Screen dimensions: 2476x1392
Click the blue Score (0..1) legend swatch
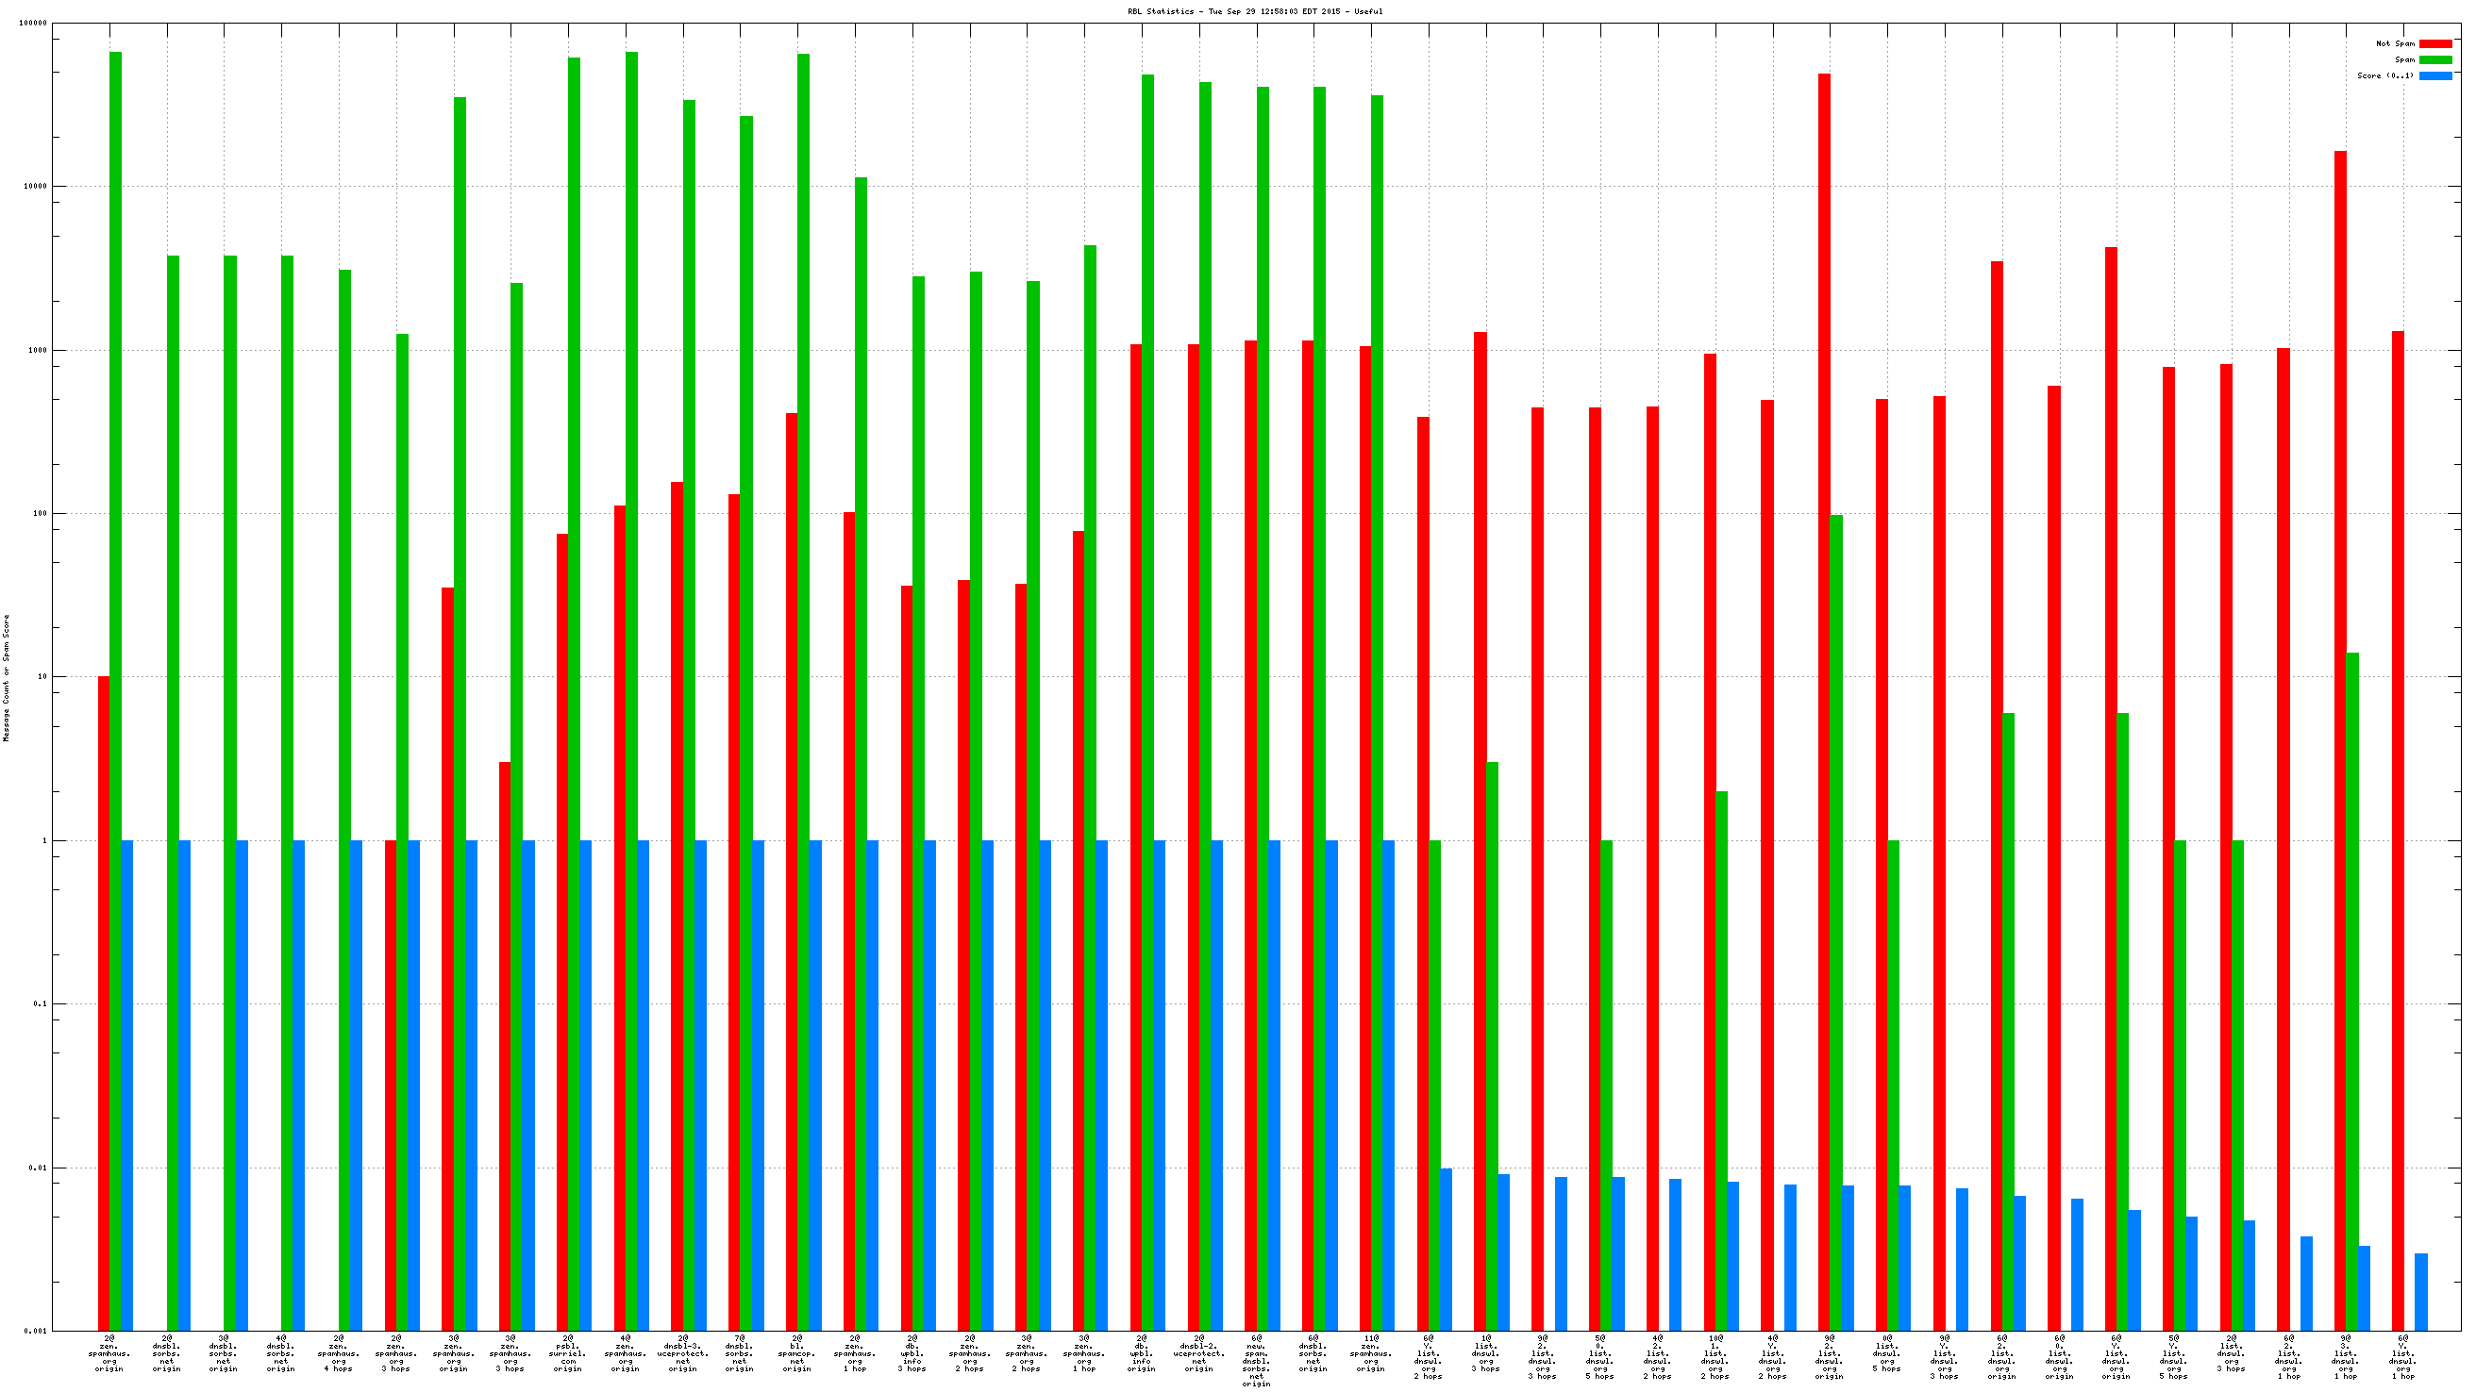pyautogui.click(x=2434, y=75)
